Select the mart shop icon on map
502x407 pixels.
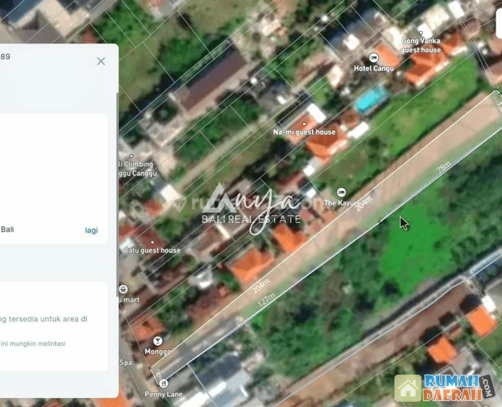click(x=123, y=289)
